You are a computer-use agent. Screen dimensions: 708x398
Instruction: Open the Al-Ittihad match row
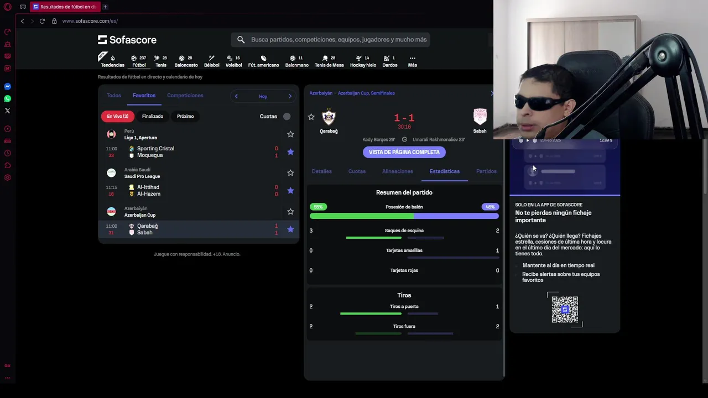point(199,191)
